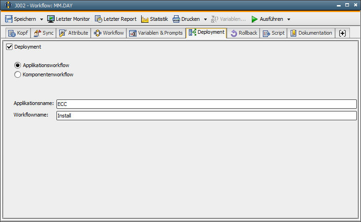Click the Speichern save icon
This screenshot has width=361, height=222.
(9, 19)
